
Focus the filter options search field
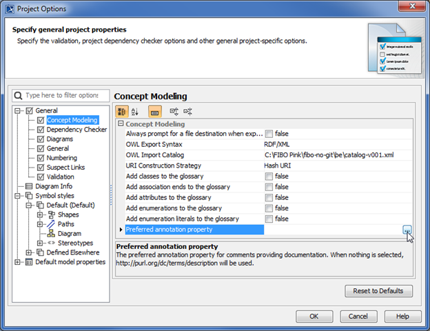pos(61,96)
